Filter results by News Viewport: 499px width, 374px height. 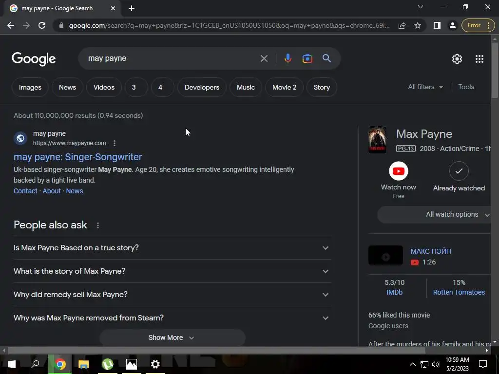(67, 87)
